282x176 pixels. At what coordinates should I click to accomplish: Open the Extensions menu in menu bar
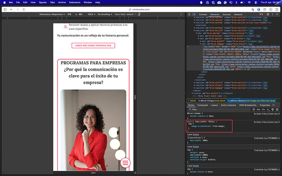point(75,2)
